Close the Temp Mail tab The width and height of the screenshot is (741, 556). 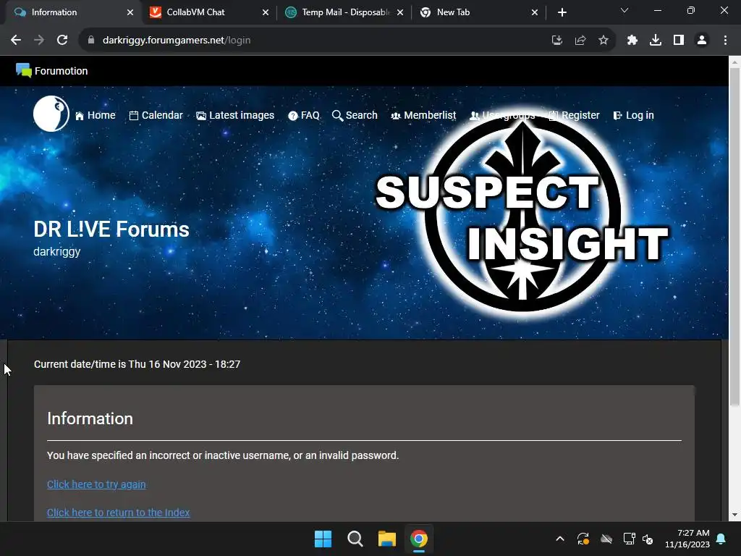[400, 12]
